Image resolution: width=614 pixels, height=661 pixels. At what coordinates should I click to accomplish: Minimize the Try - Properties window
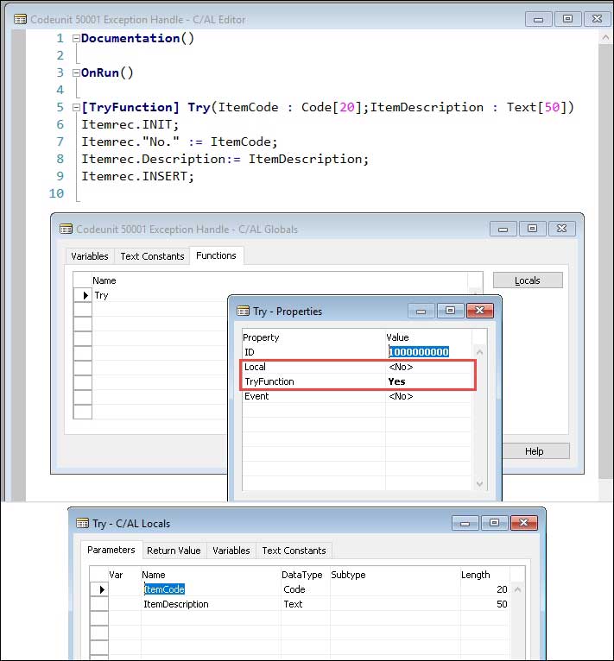click(421, 310)
